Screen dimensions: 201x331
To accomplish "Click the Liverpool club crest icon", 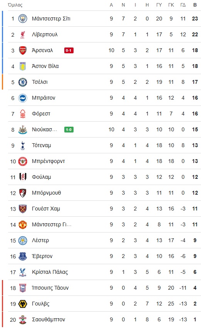I will (x=23, y=34).
